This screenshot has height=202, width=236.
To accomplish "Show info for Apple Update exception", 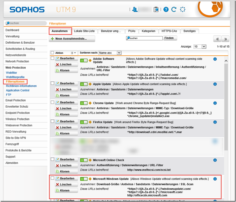I will click(215, 84).
